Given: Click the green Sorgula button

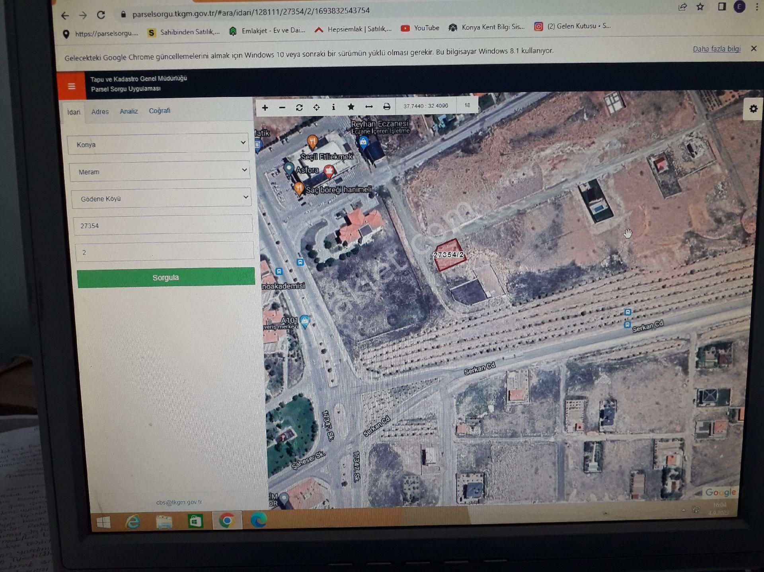Looking at the screenshot, I should [166, 277].
